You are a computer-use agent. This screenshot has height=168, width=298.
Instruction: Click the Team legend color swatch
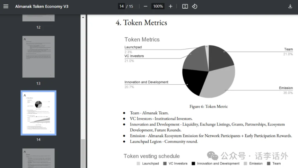[x=269, y=164]
